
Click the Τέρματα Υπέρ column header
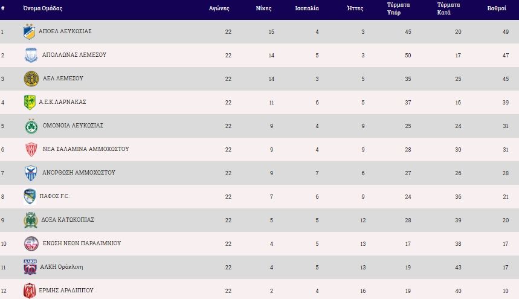[399, 8]
